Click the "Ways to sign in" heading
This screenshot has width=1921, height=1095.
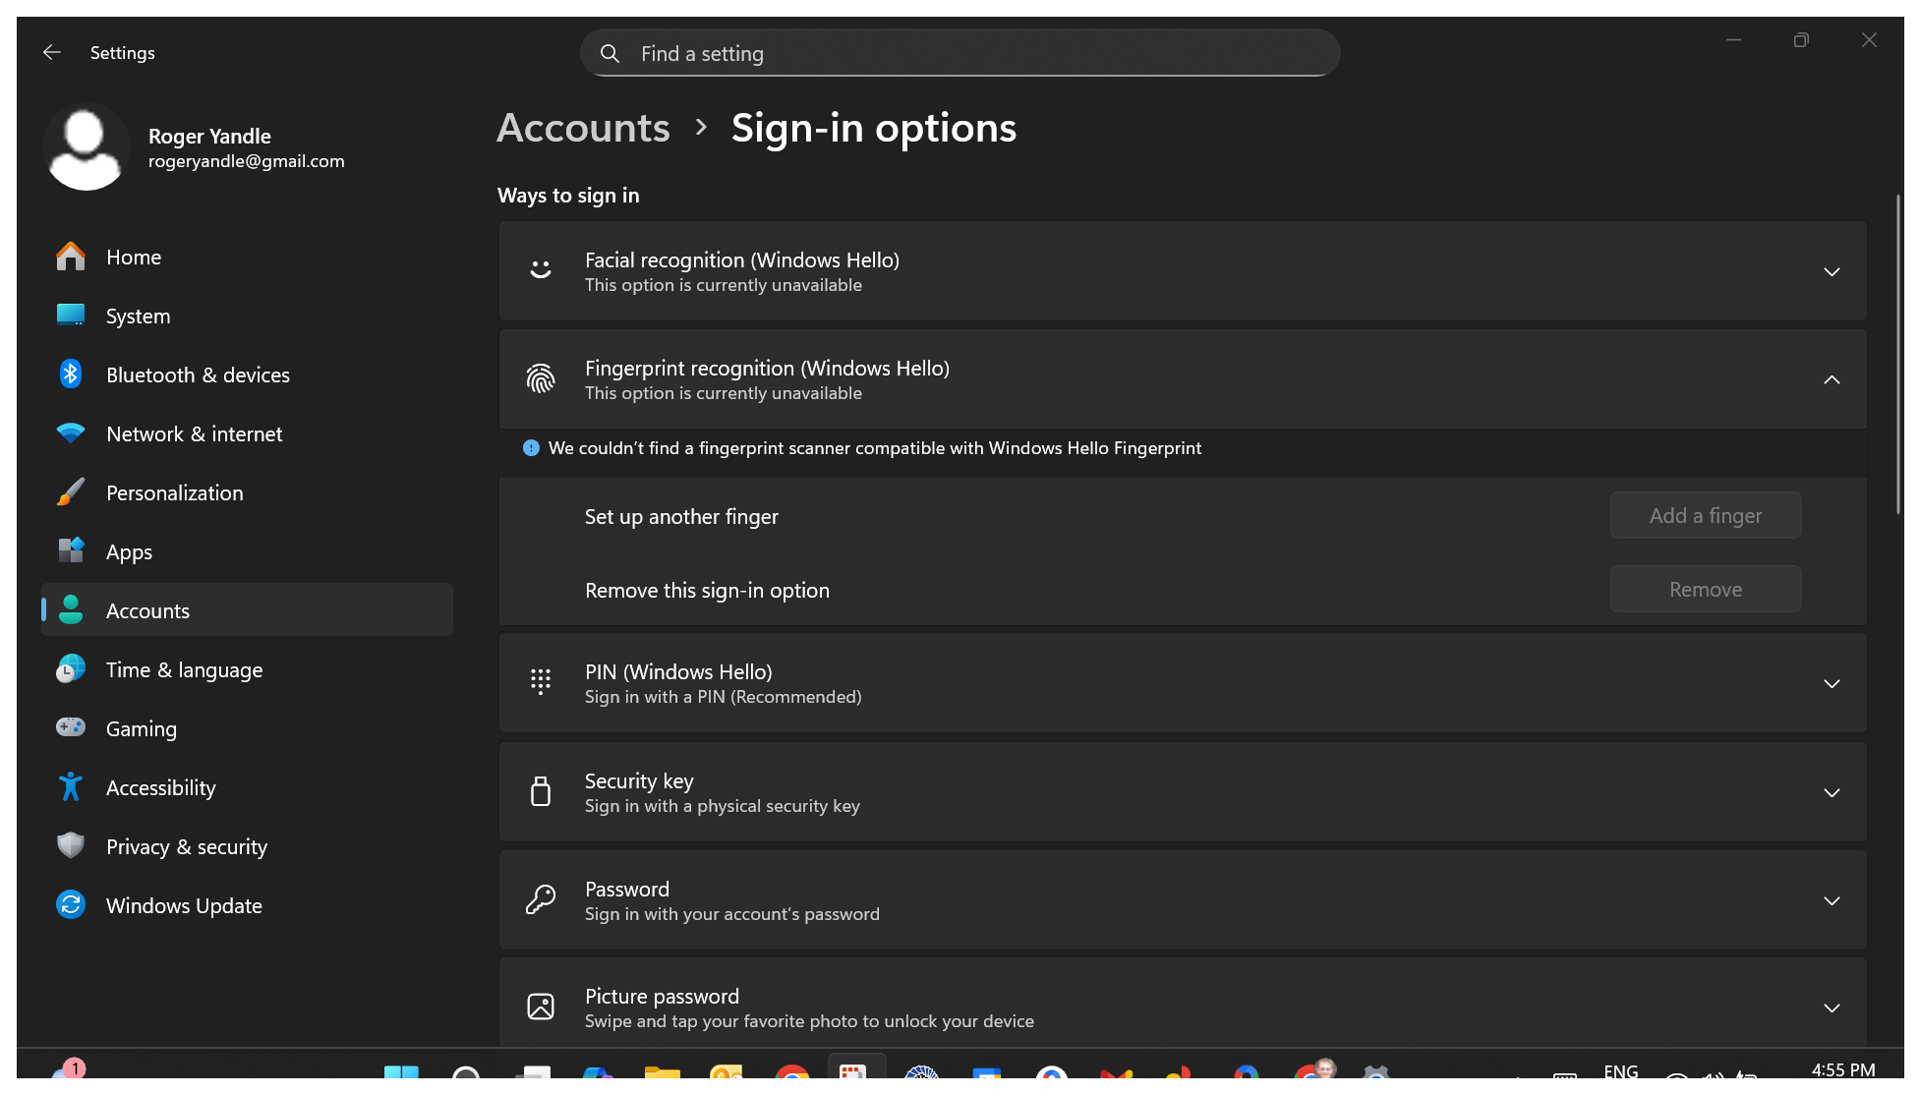[x=568, y=196]
